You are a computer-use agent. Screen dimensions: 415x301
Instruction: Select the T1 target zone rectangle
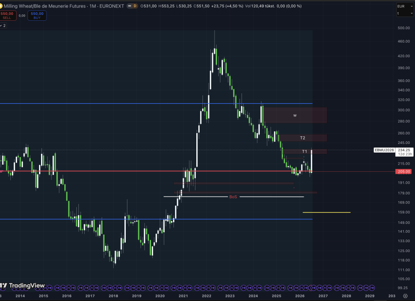305,152
